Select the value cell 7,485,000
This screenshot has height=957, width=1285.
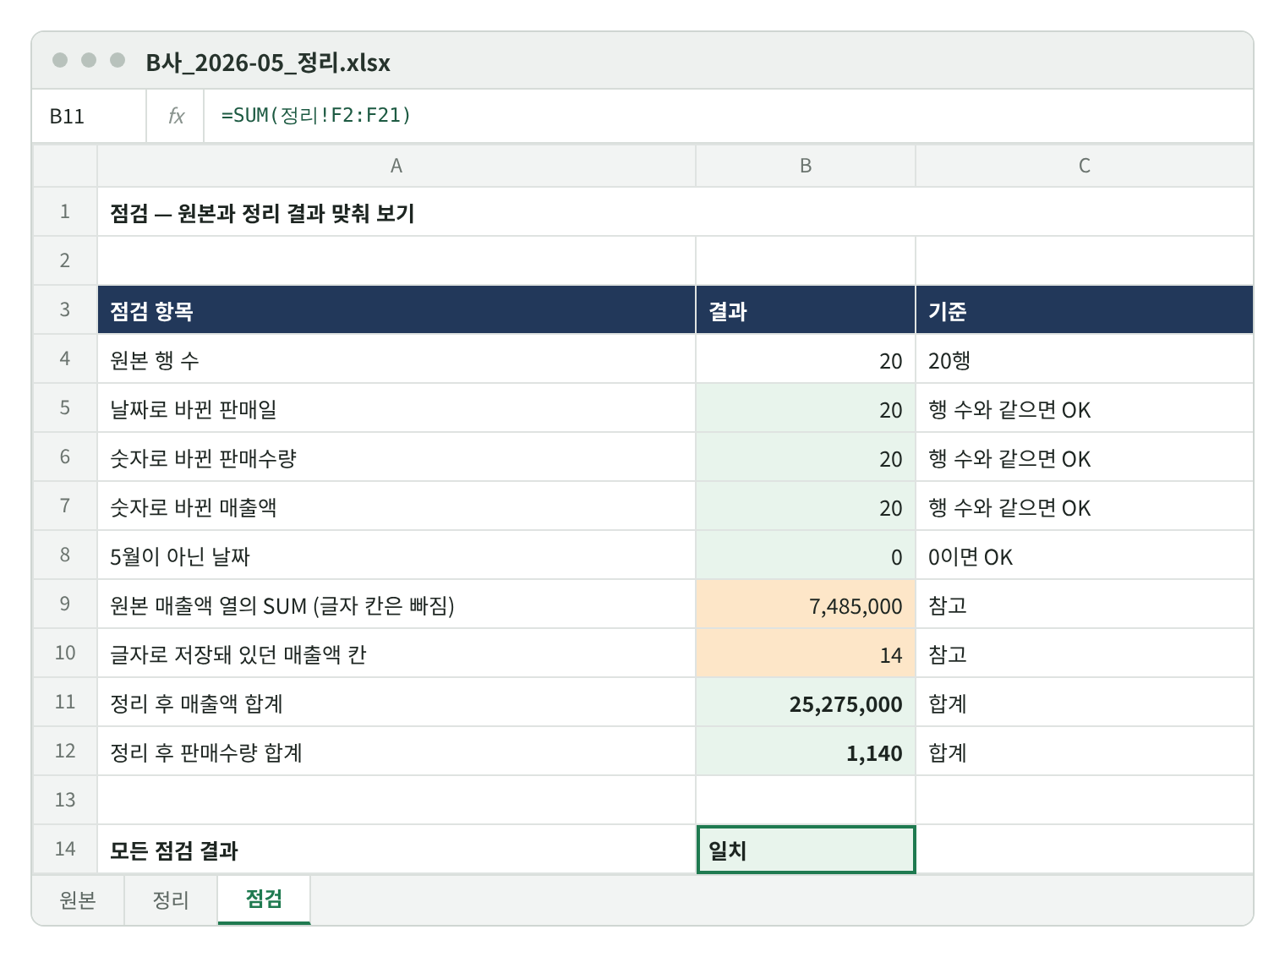tap(806, 604)
